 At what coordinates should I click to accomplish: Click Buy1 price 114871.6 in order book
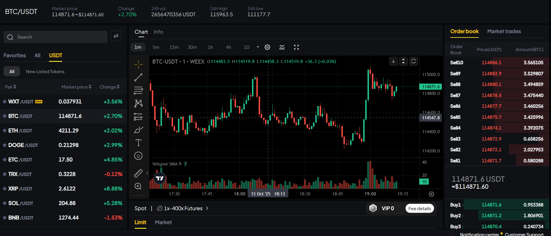(x=491, y=205)
